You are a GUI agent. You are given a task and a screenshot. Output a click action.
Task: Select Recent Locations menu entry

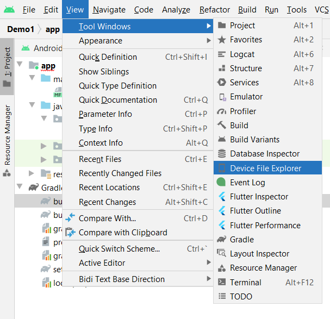(x=138, y=187)
